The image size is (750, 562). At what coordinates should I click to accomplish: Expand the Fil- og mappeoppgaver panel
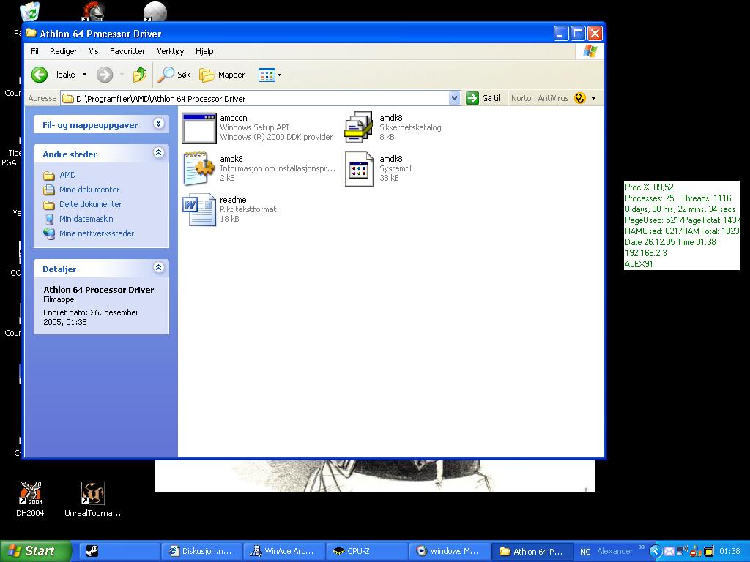pos(159,124)
